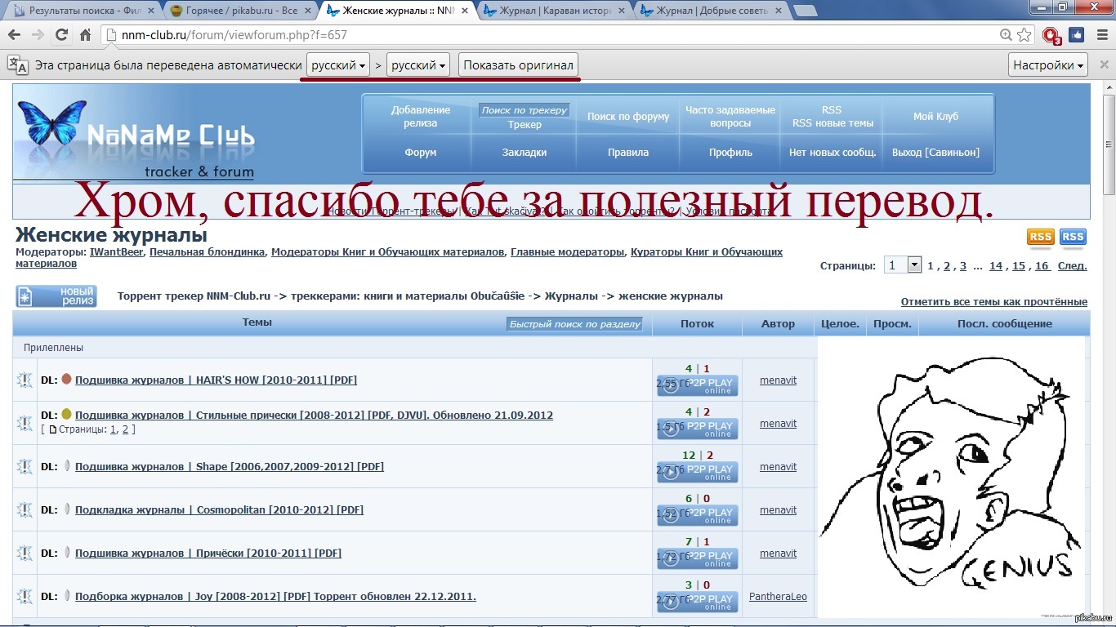Start P2P PLAY for Shape torrent
Screen dimensions: 1116x627
click(698, 473)
